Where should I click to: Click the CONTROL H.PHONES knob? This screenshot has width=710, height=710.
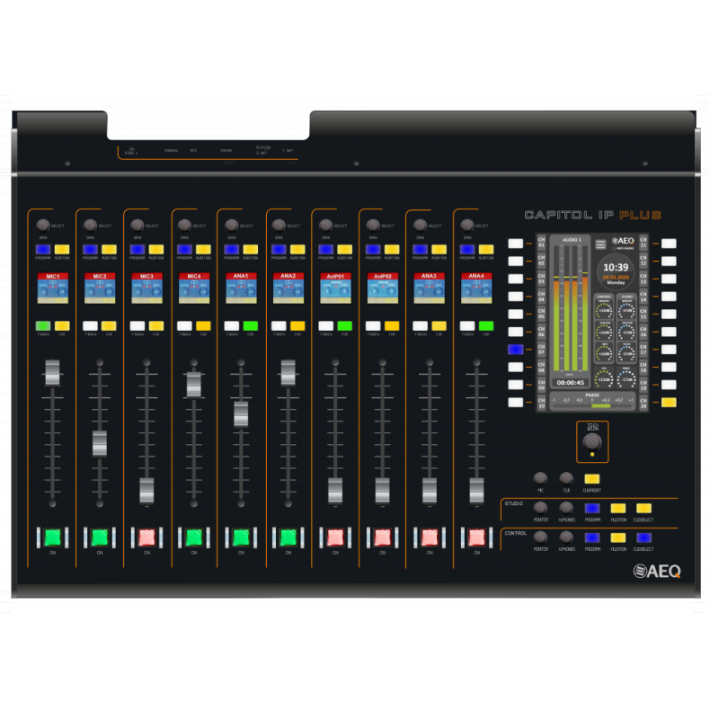click(x=566, y=537)
